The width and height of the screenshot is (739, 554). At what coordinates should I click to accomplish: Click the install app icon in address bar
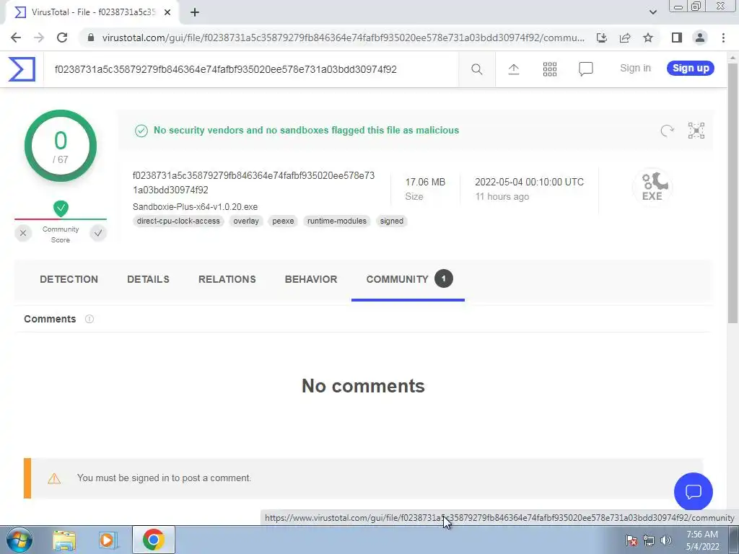(601, 38)
